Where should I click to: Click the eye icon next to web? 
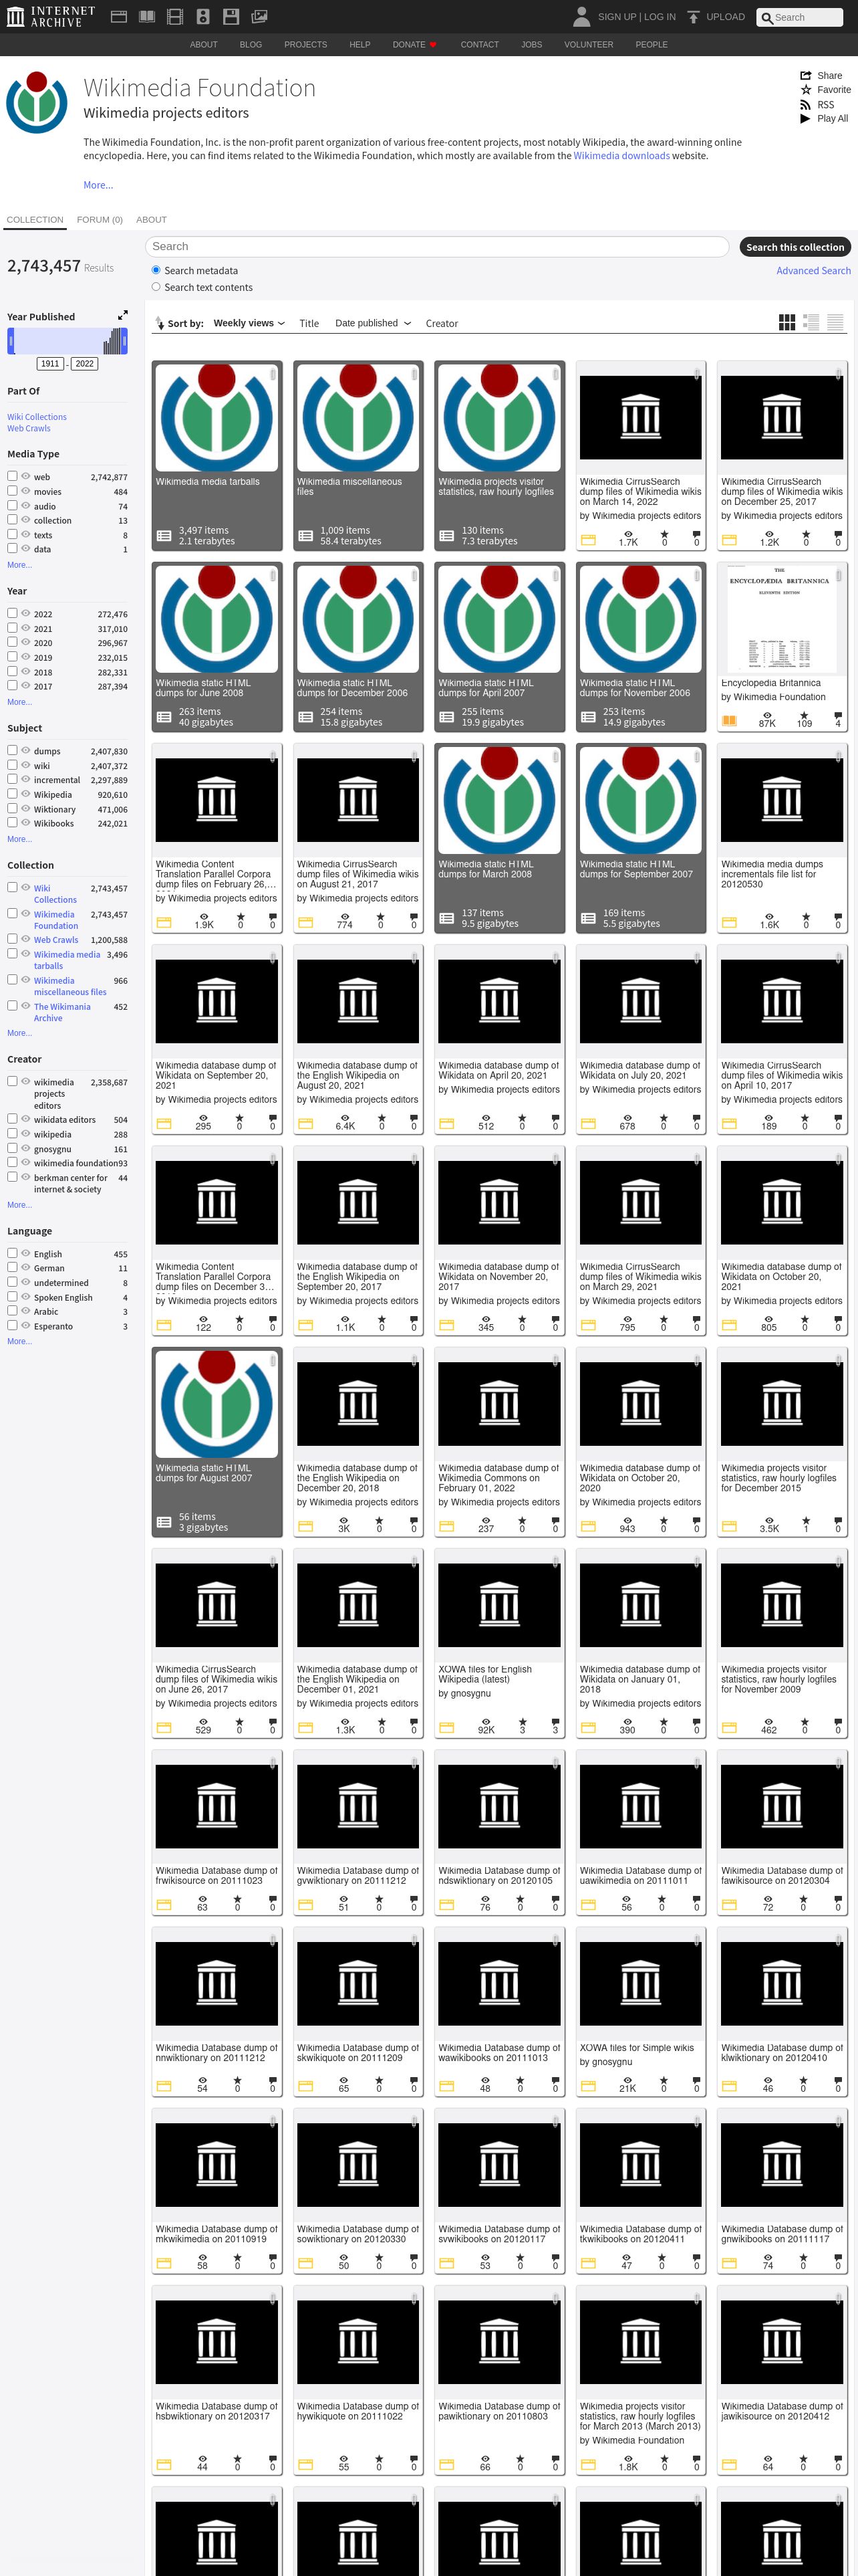point(26,476)
